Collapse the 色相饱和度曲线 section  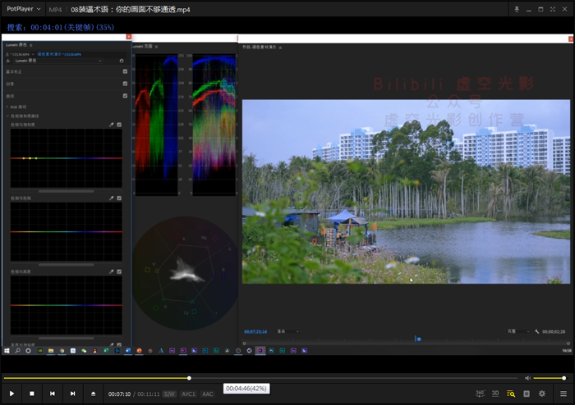[7, 116]
